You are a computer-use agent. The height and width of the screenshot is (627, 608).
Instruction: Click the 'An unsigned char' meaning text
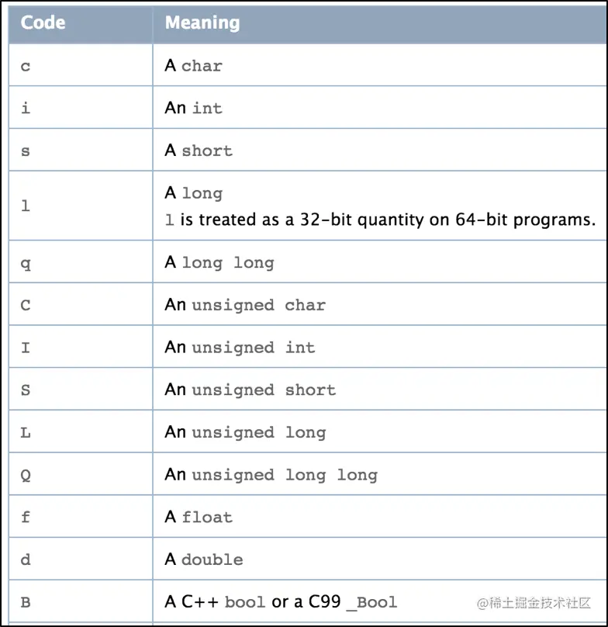click(245, 305)
